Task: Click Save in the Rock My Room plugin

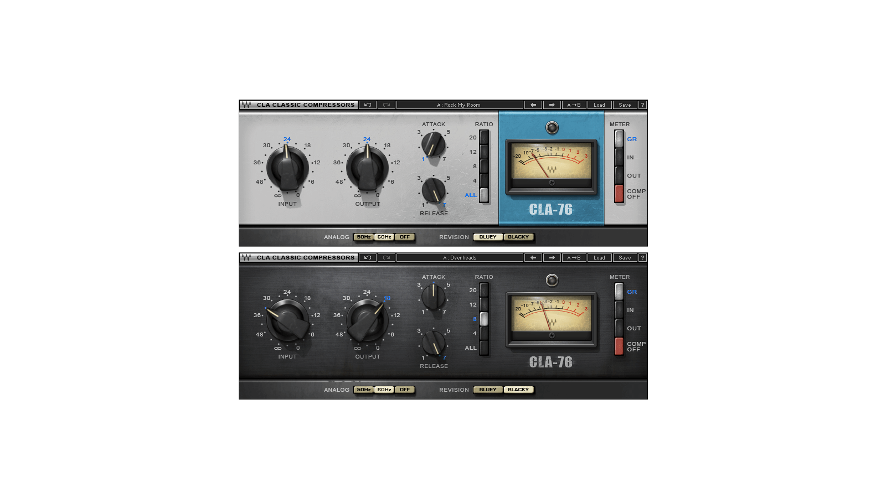Action: point(625,105)
